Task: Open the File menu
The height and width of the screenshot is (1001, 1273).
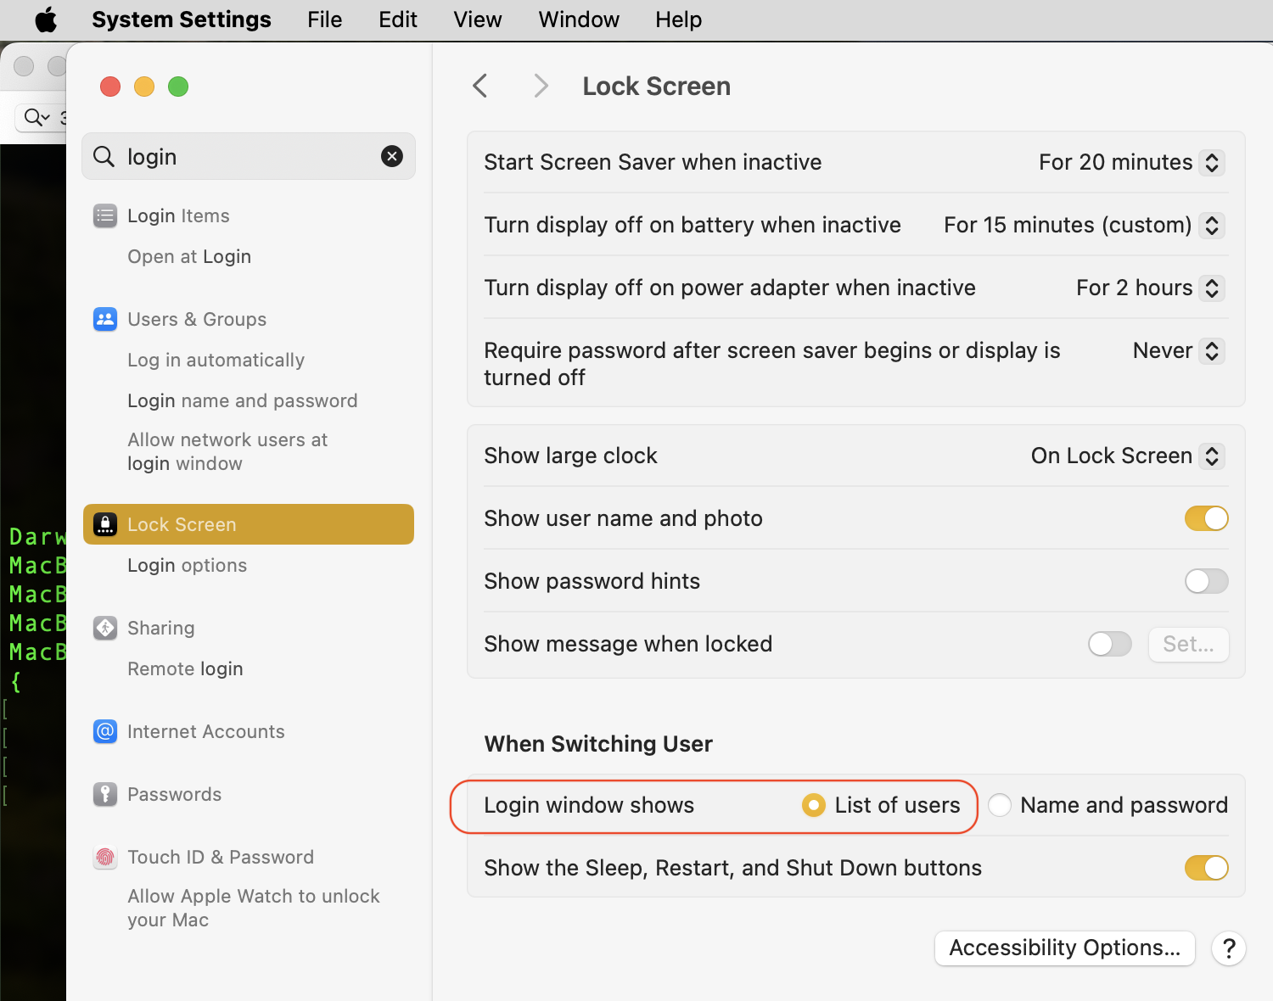Action: [325, 20]
